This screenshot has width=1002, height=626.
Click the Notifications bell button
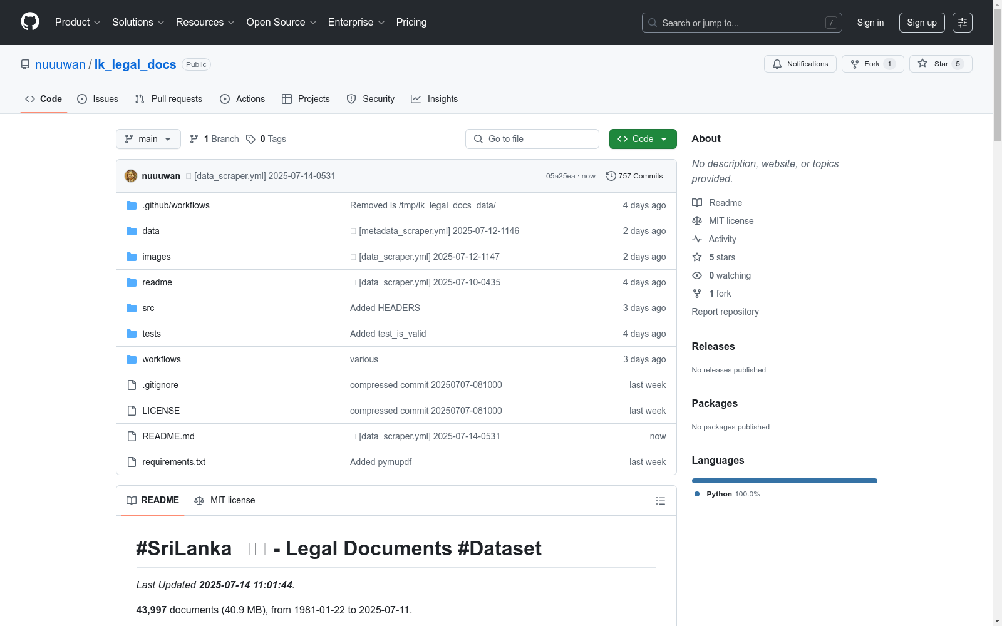coord(800,64)
